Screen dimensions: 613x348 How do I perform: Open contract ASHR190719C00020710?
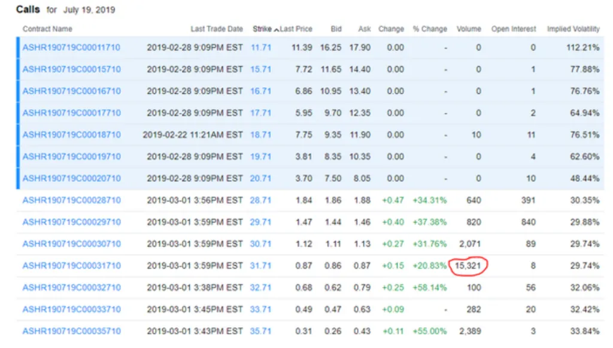71,178
